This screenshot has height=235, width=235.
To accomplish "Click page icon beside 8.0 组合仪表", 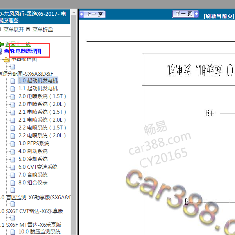I will click(13, 183).
